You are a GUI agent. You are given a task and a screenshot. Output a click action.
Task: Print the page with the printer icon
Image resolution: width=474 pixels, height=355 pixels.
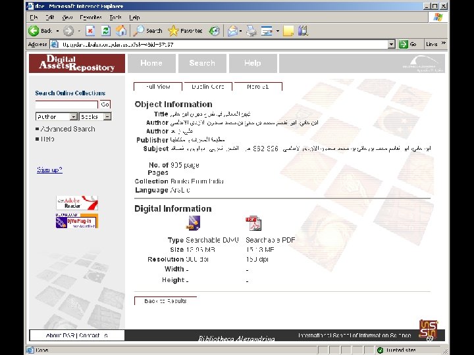[x=251, y=30]
